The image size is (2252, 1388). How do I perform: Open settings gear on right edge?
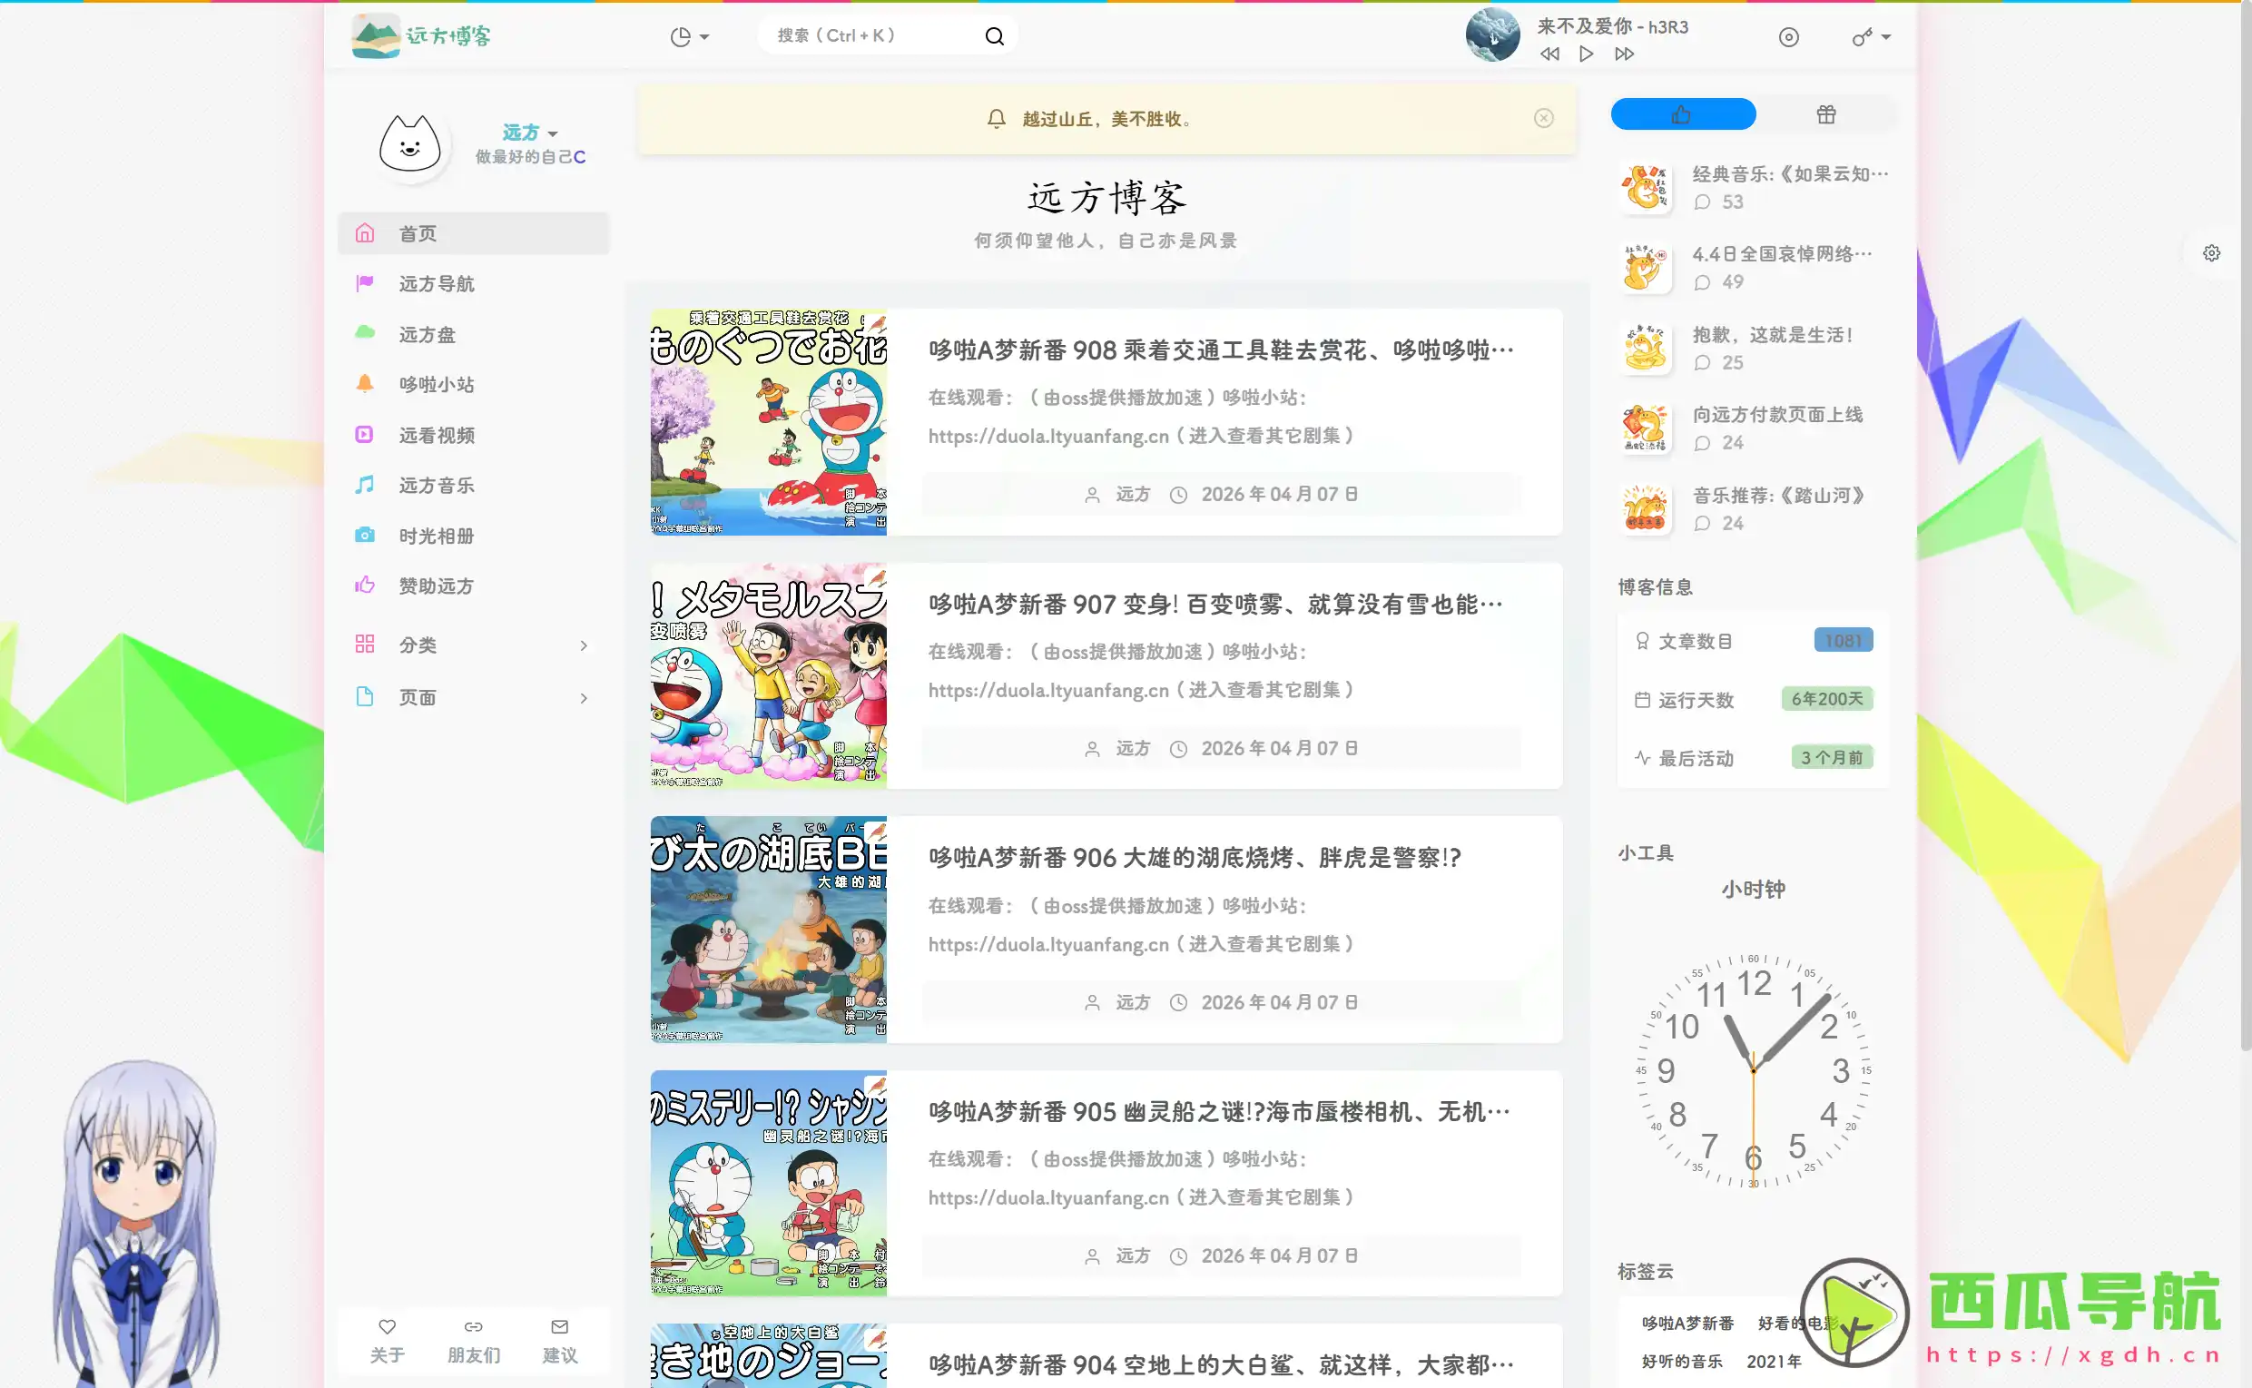pos(2212,253)
